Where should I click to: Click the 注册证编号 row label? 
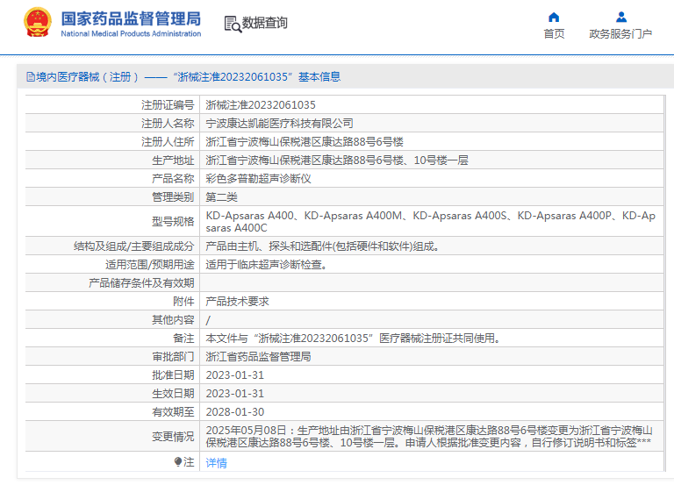click(168, 105)
